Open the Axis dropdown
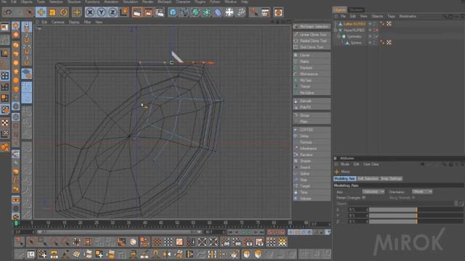Image resolution: width=465 pixels, height=261 pixels. coord(373,191)
